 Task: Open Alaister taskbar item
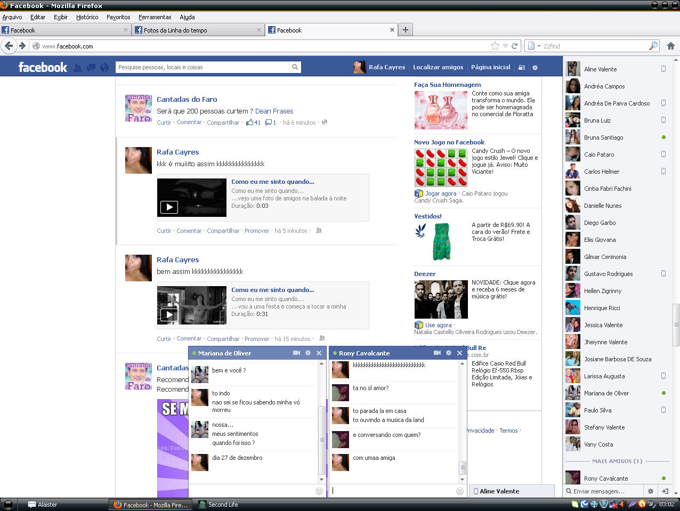pyautogui.click(x=43, y=505)
